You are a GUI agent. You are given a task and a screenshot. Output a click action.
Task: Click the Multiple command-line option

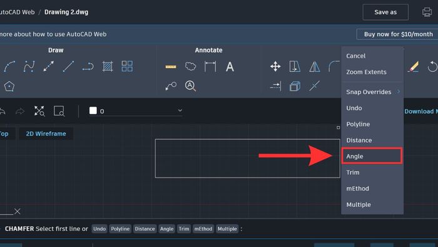coord(227,229)
